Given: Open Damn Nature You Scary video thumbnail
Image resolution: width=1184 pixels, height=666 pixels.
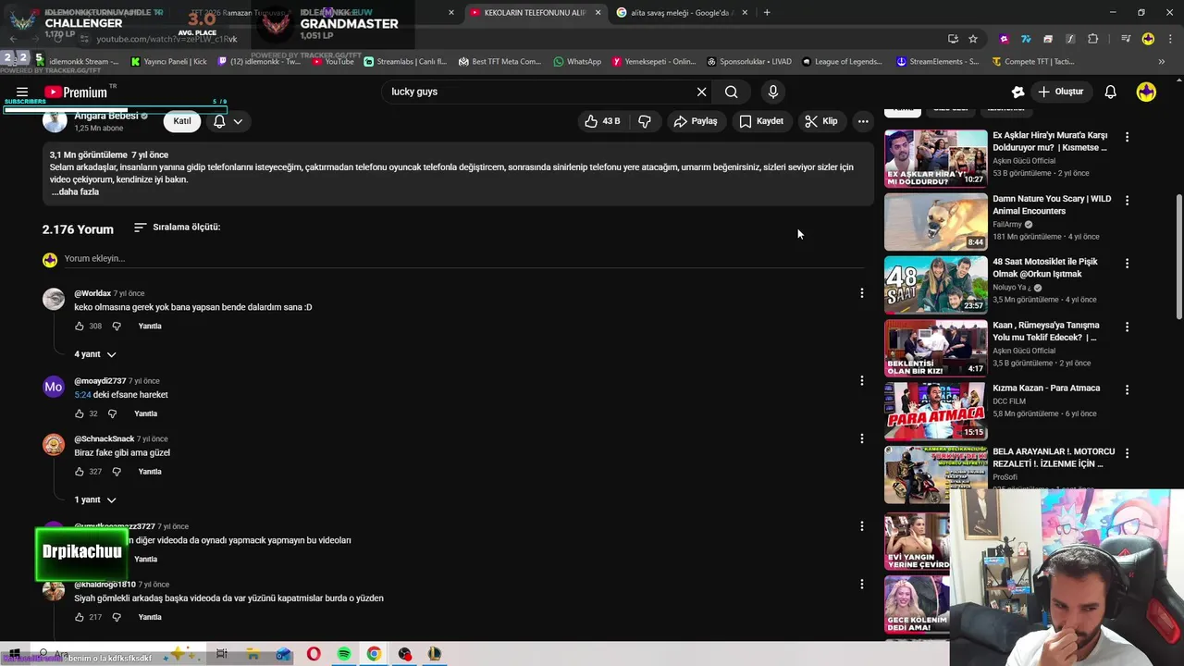Looking at the screenshot, I should tap(935, 222).
